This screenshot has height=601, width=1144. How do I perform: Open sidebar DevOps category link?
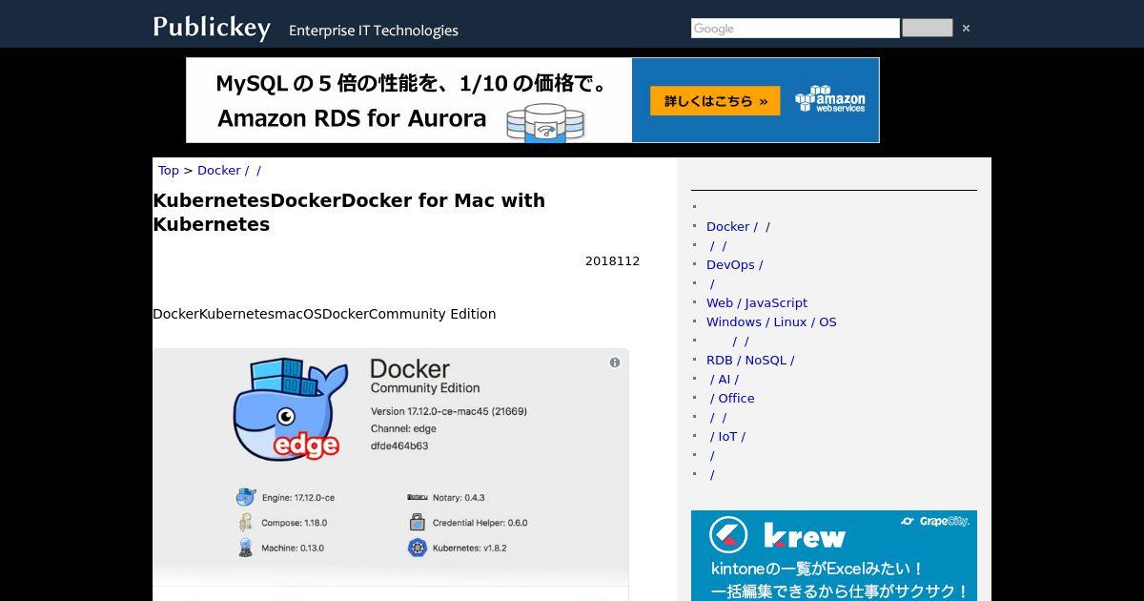[734, 265]
